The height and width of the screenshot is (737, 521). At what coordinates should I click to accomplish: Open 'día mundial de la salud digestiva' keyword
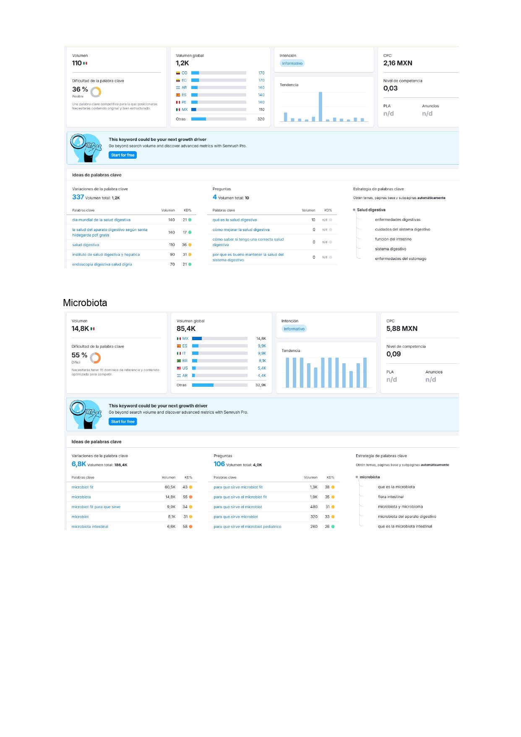pyautogui.click(x=101, y=220)
